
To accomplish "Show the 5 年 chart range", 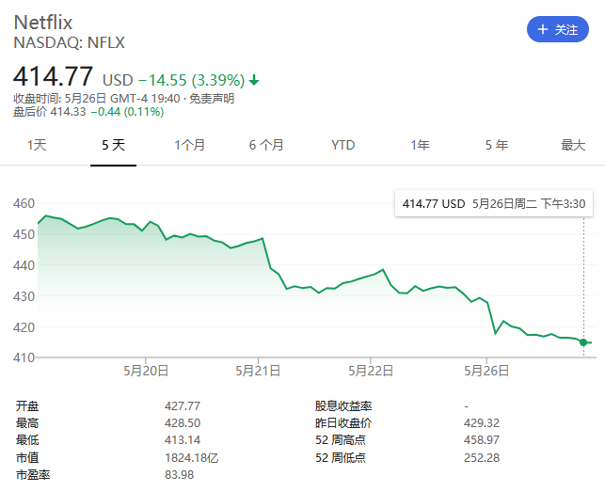I will (496, 145).
